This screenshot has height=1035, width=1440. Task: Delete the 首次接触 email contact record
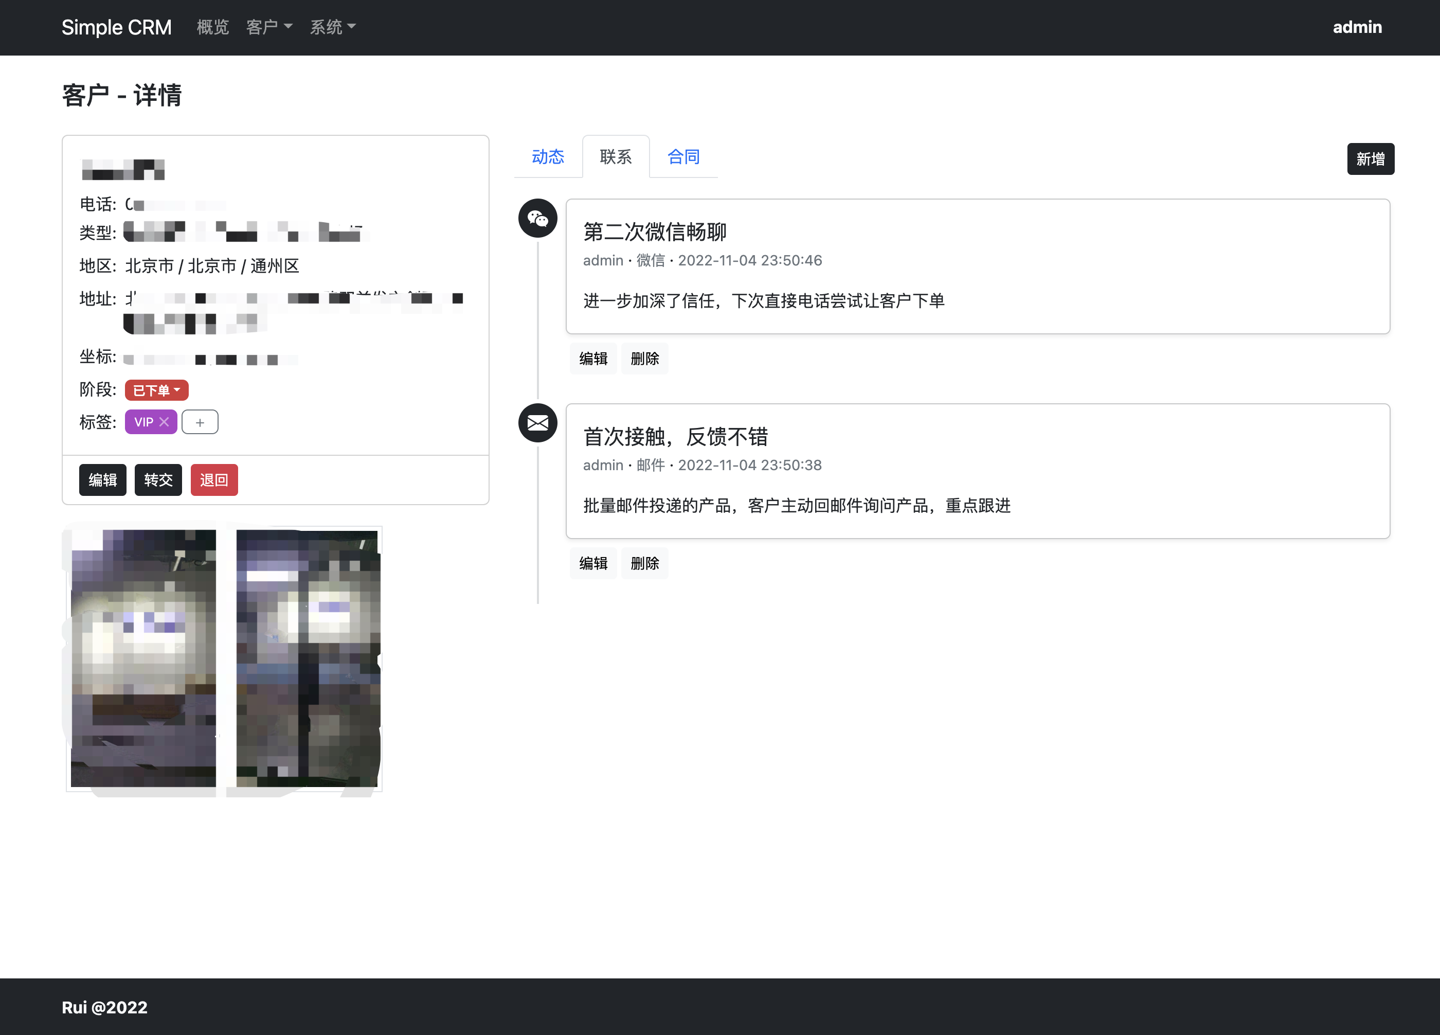pyautogui.click(x=644, y=563)
